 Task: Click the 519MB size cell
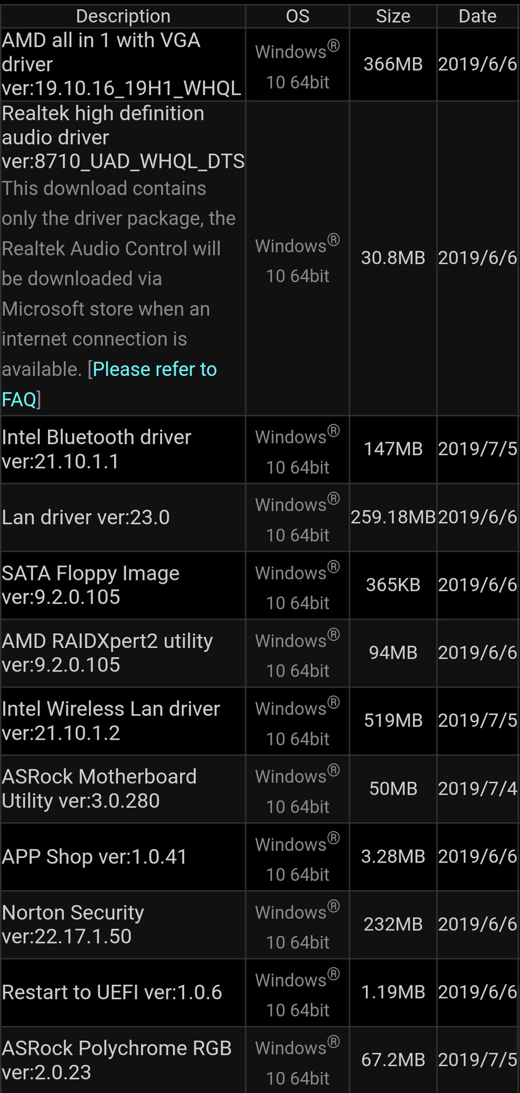pos(393,721)
